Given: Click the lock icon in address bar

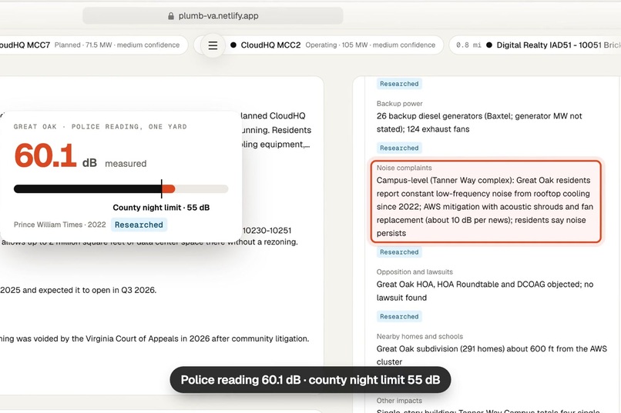Looking at the screenshot, I should click(x=171, y=16).
